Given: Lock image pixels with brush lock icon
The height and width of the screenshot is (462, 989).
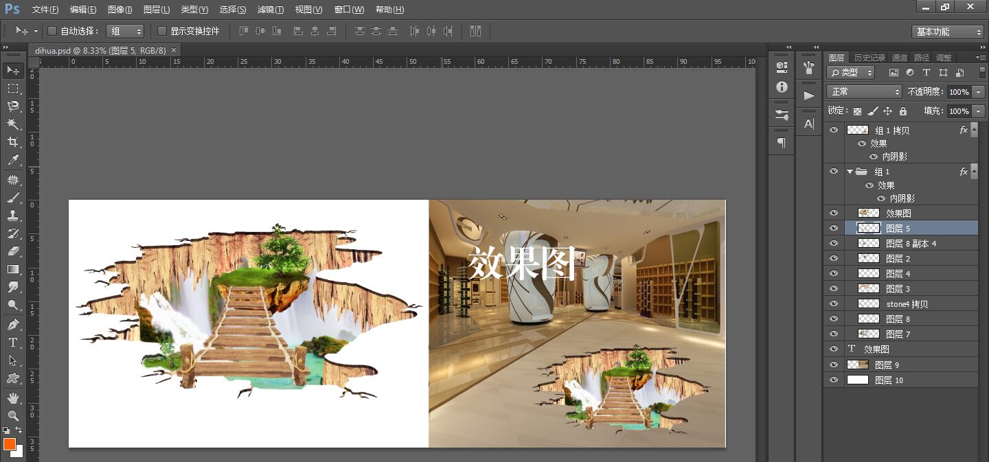Looking at the screenshot, I should point(872,111).
